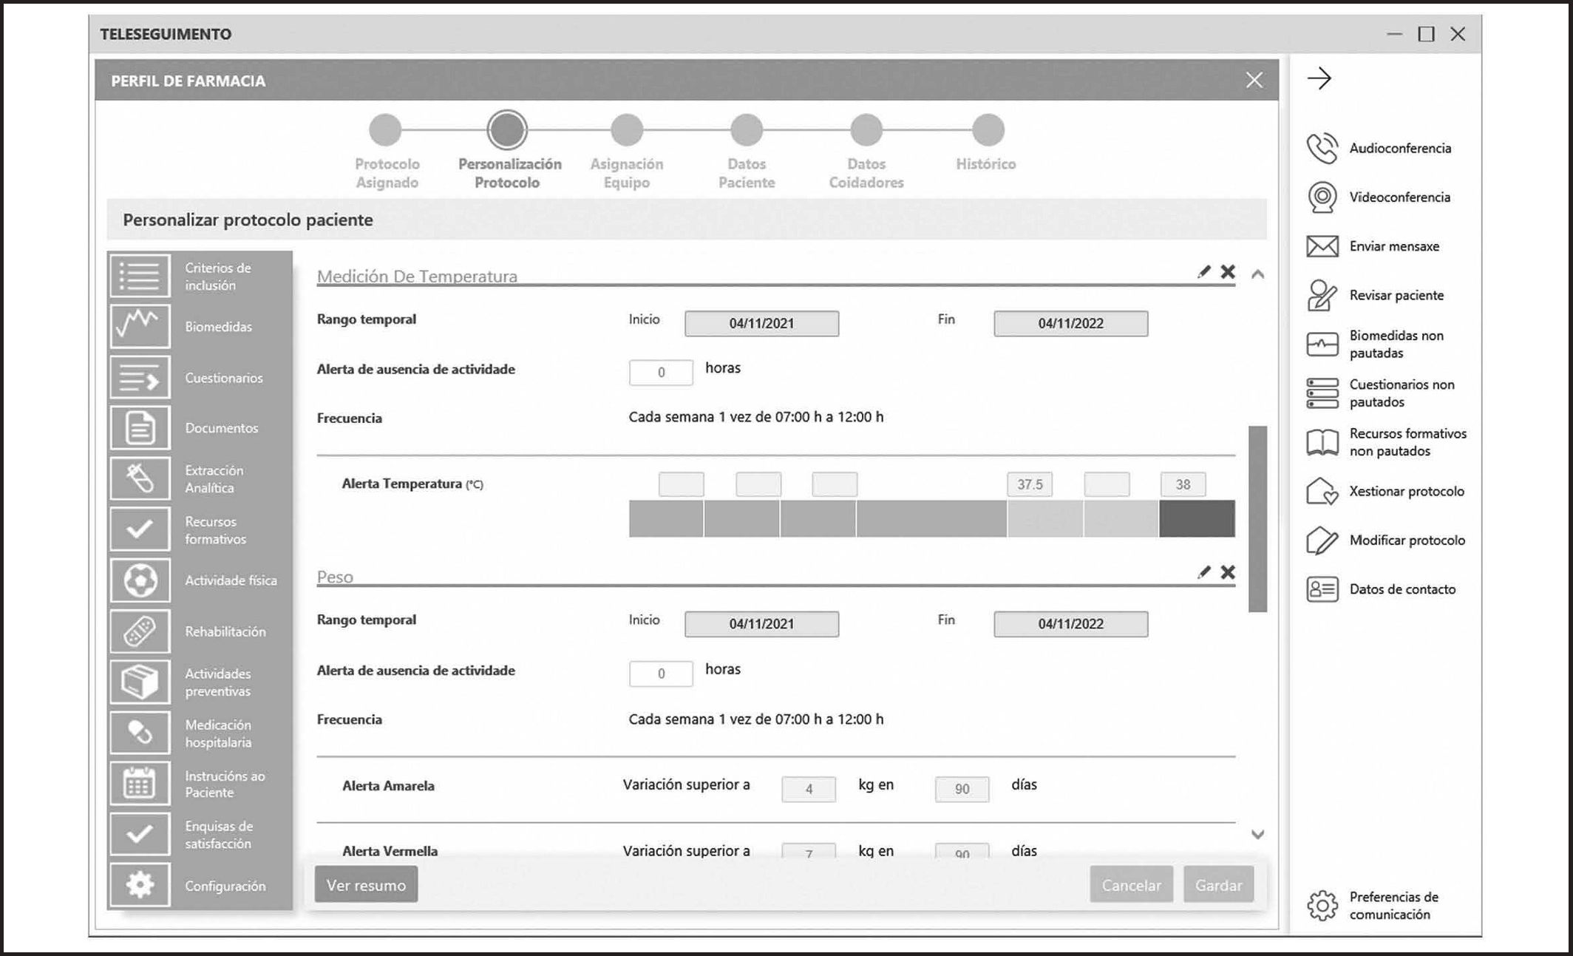The image size is (1573, 956).
Task: Open Preferencias de comunicación gear icon
Action: pos(1322,906)
